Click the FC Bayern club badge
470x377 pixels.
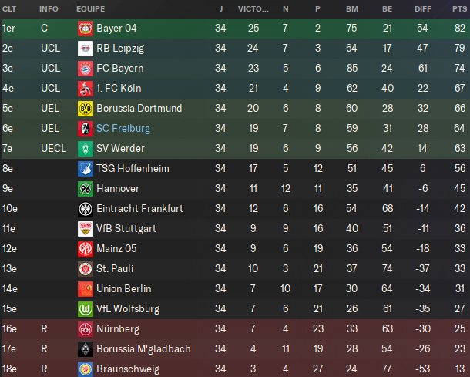coord(86,68)
